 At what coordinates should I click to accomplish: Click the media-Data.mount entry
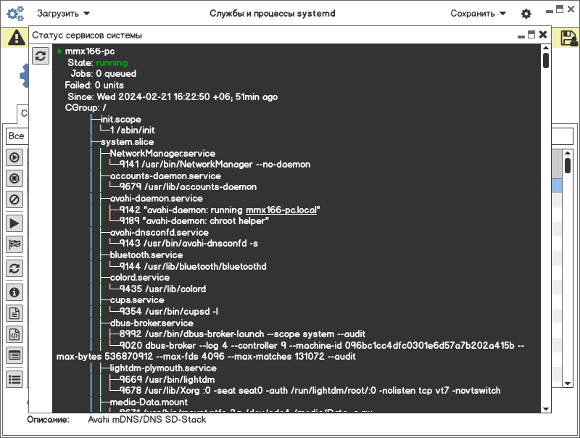pyautogui.click(x=149, y=402)
